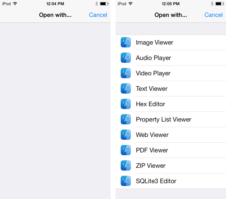Tap the icon beside Property List Viewer

(126, 119)
